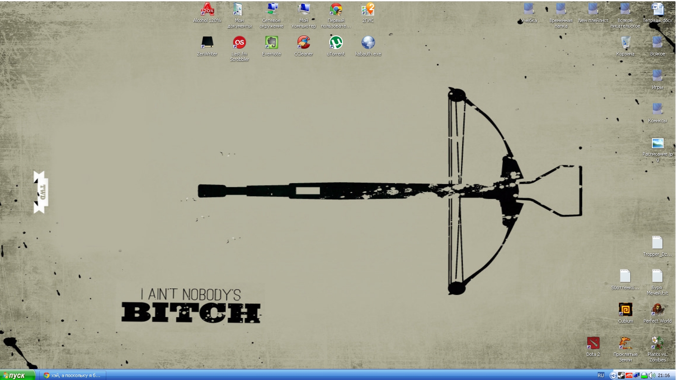The width and height of the screenshot is (676, 380).
Task: Launch the Dota 2 shortcut
Action: tap(593, 347)
